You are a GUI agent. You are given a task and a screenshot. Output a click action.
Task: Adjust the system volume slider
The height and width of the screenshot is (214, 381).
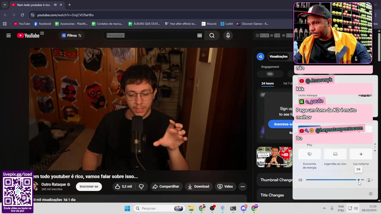pos(335,180)
